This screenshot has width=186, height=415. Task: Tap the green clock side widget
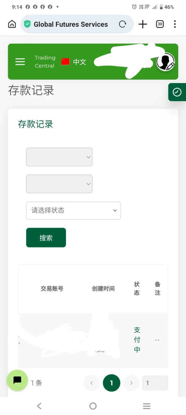(x=177, y=92)
